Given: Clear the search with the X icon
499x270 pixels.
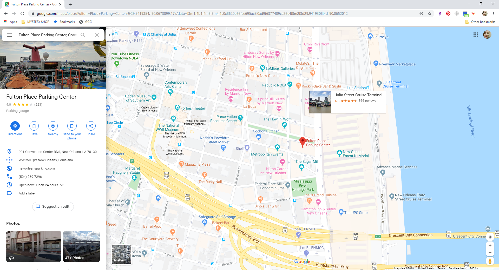Looking at the screenshot, I should point(97,35).
